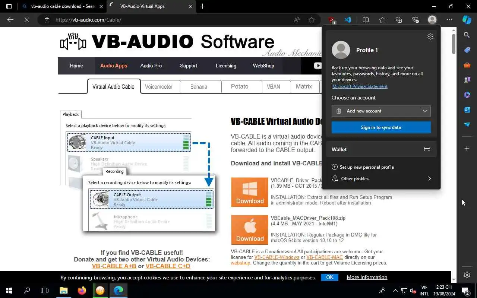Click the page vertical scrollbar thumb
This screenshot has width=477, height=298.
[x=454, y=44]
